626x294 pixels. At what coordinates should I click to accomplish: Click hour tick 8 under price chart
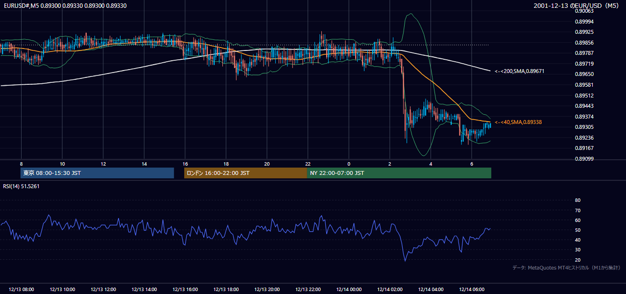point(21,163)
